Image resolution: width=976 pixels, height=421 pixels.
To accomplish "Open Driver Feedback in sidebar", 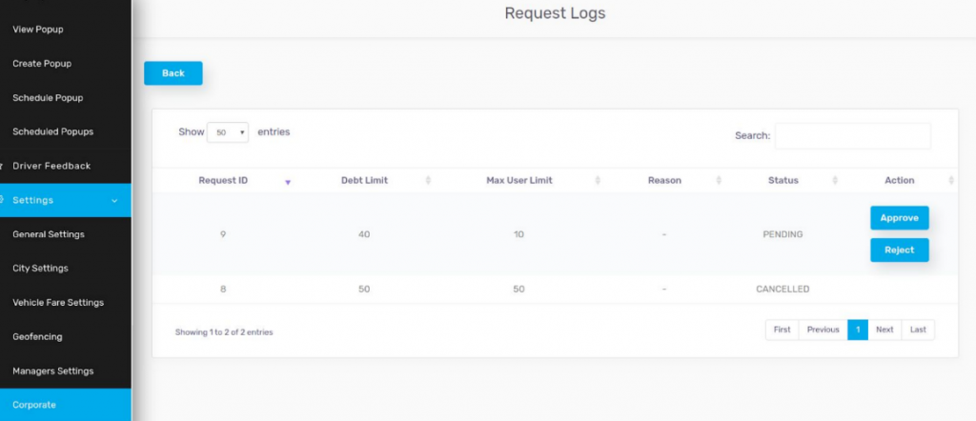I will point(51,166).
